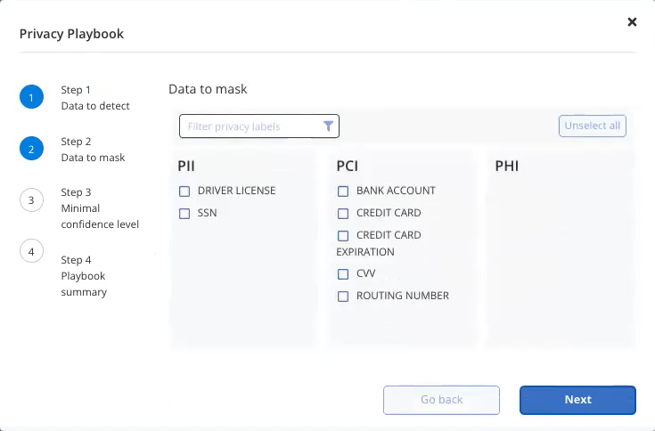The image size is (655, 431).
Task: Select the step 2 circle icon
Action: 31,149
